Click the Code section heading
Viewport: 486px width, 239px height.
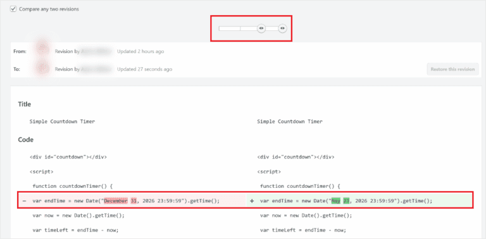26,140
